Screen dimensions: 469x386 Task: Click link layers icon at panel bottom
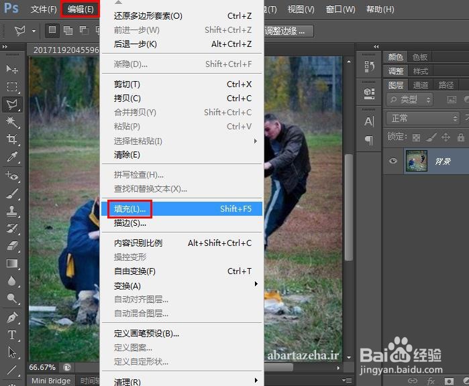[413, 381]
